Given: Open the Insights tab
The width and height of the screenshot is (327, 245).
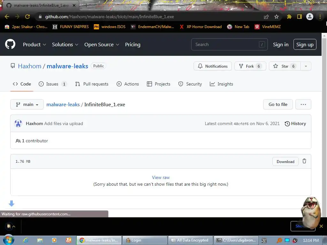Looking at the screenshot, I should pos(221,84).
